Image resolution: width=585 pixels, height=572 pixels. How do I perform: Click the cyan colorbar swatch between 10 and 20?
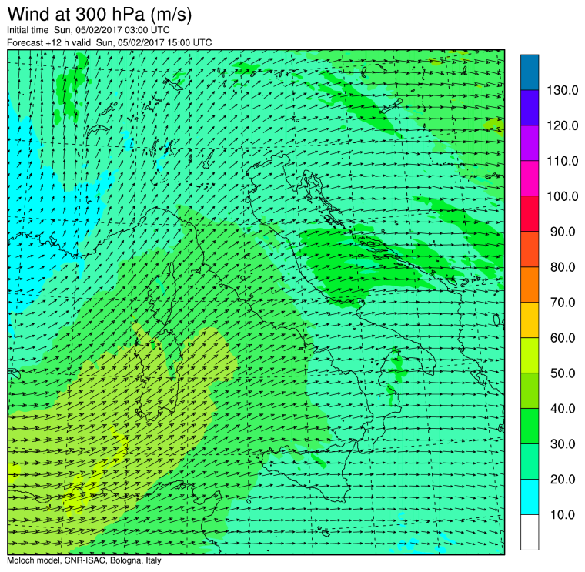pyautogui.click(x=530, y=497)
